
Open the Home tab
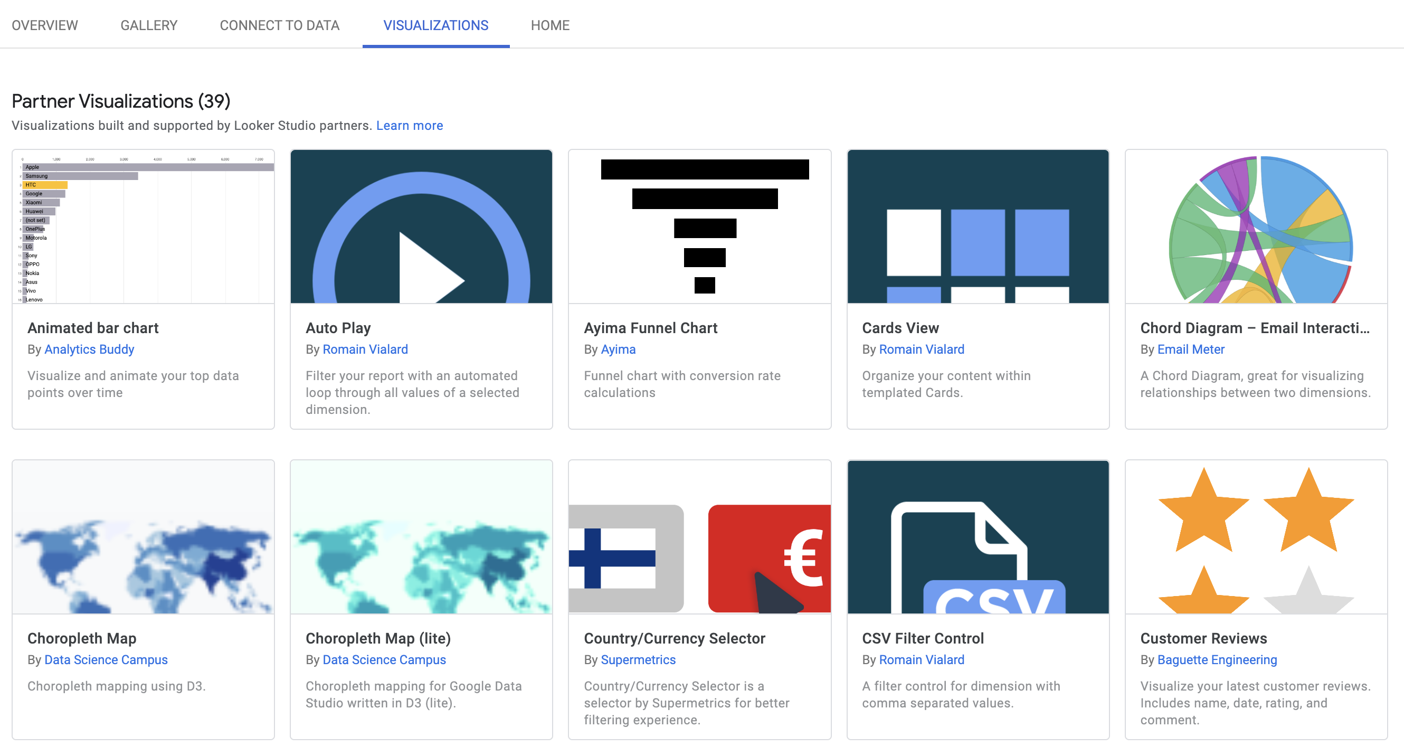coord(550,25)
